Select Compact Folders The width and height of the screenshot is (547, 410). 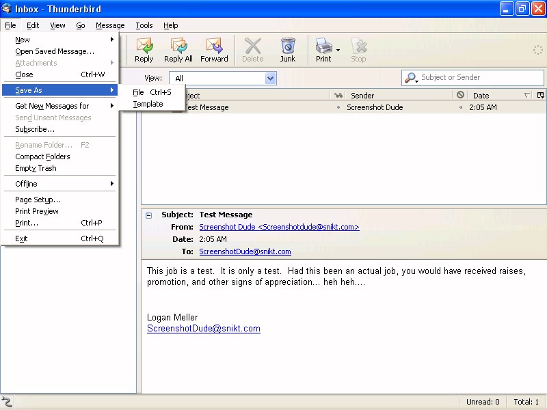60,156
